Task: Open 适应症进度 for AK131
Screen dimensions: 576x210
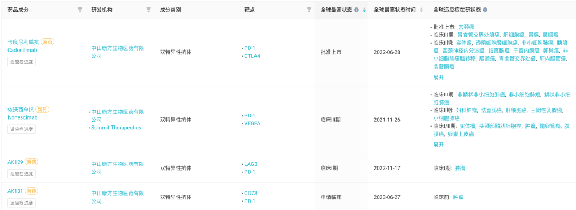Action: 22,203
